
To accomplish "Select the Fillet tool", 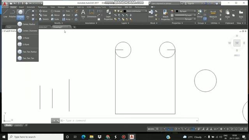I will 67,15.
